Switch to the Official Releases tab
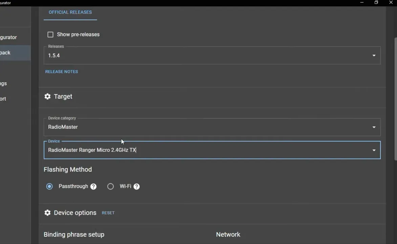The height and width of the screenshot is (244, 397). coord(70,12)
